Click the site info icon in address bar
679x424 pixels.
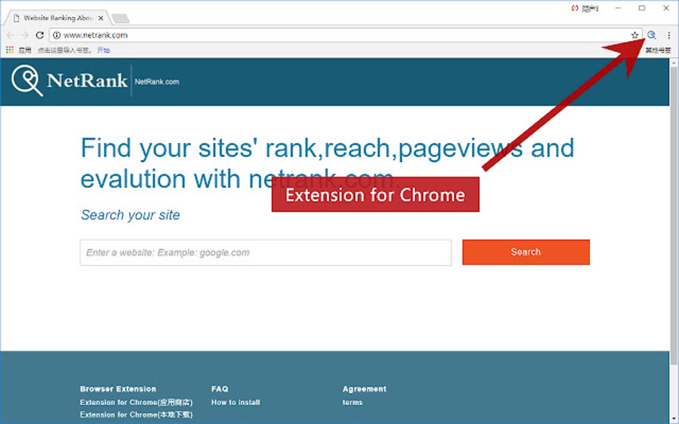(57, 35)
